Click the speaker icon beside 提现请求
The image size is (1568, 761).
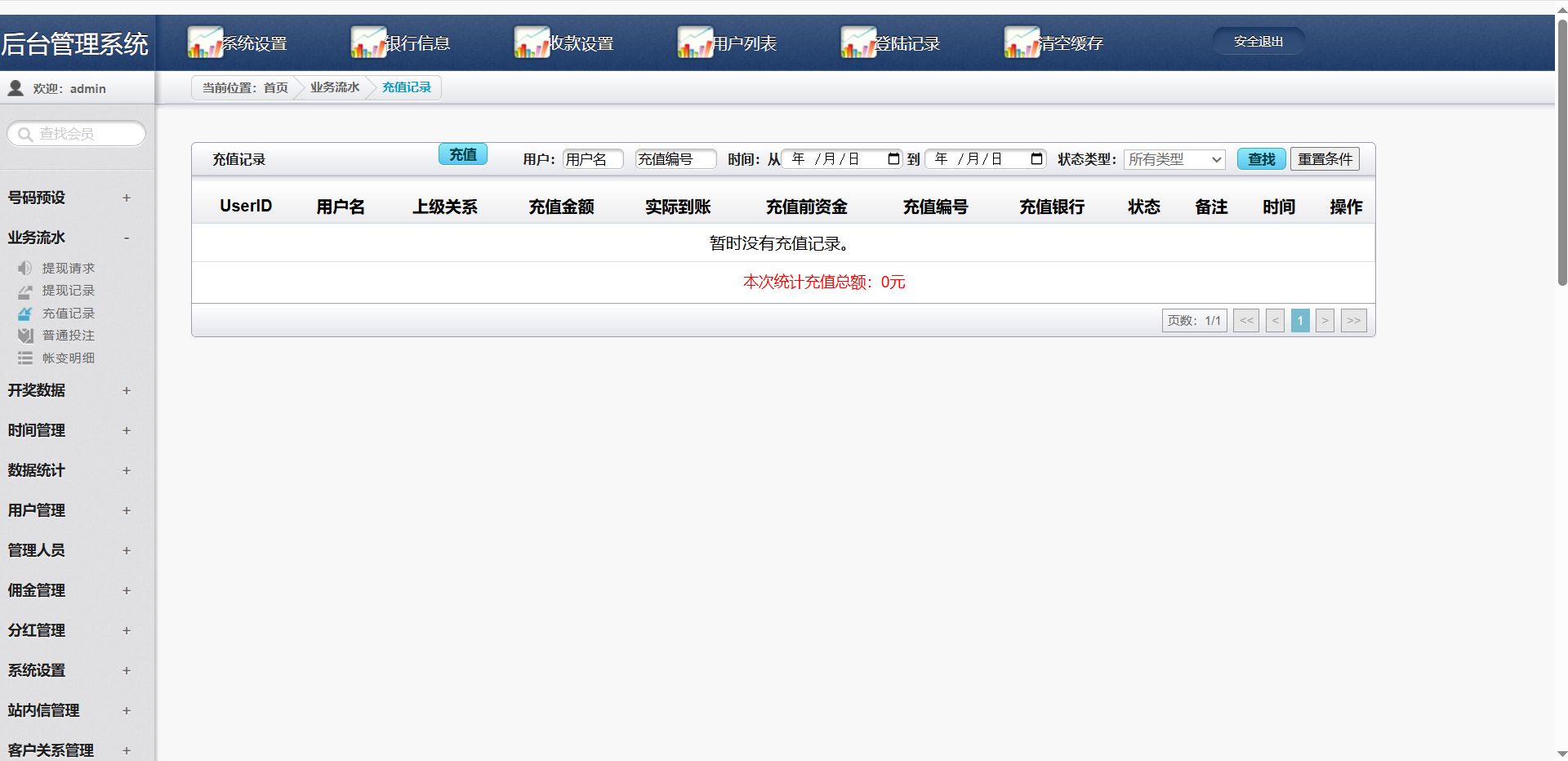click(25, 268)
